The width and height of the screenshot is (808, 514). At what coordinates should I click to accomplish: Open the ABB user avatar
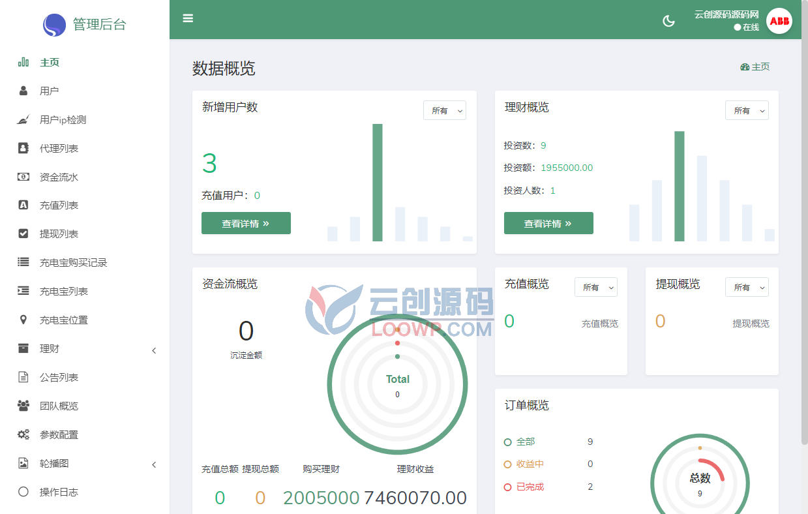[x=779, y=21]
